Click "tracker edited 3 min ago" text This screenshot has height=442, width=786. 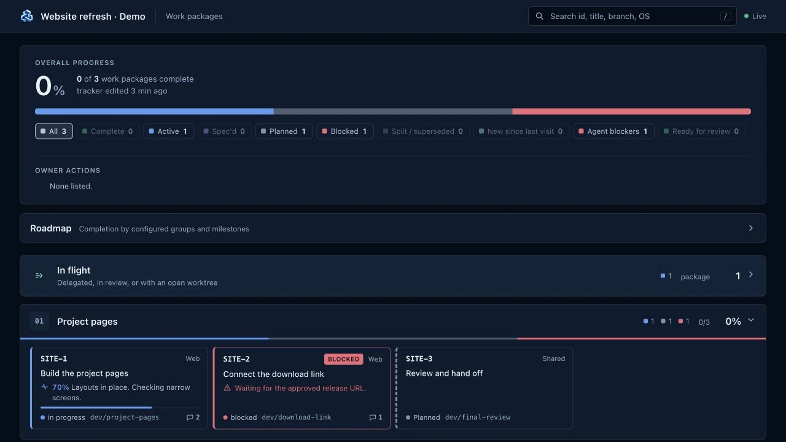tap(122, 91)
